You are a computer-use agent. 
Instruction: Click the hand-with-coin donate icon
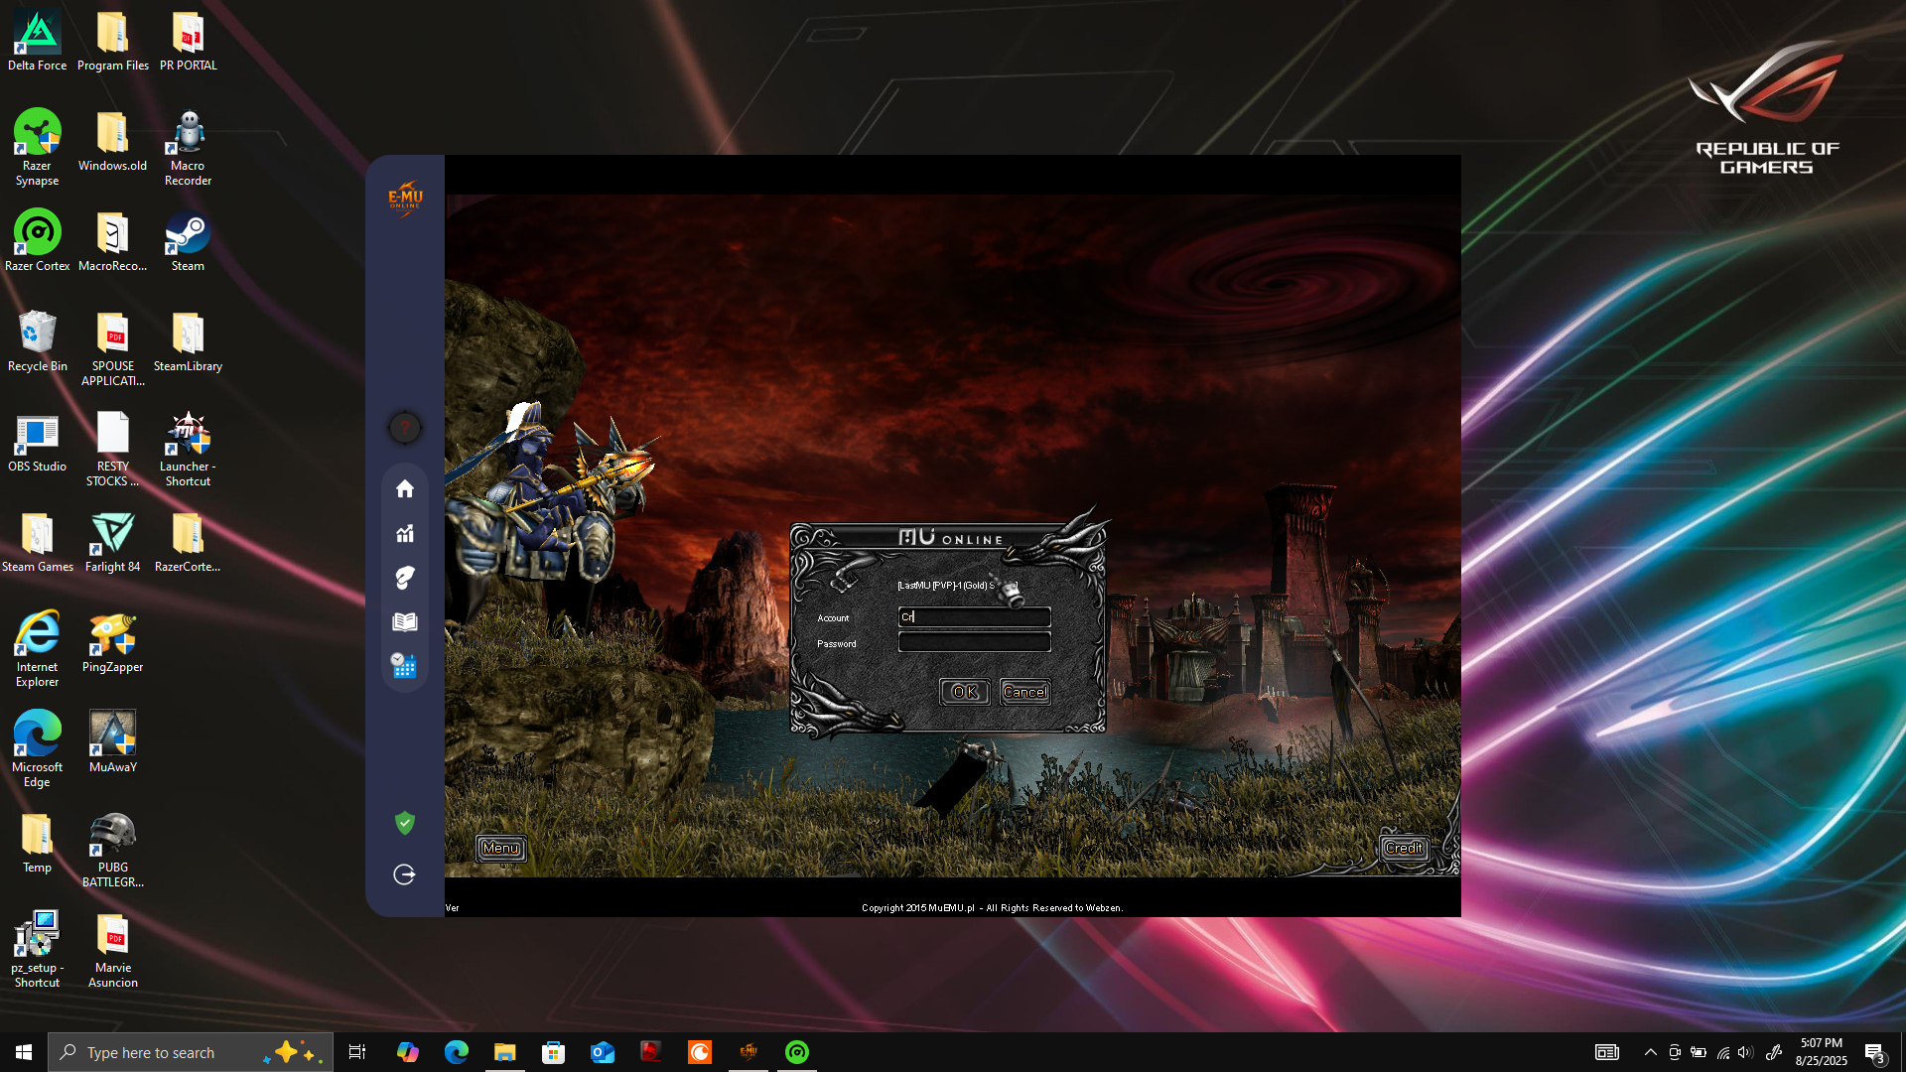(x=404, y=578)
